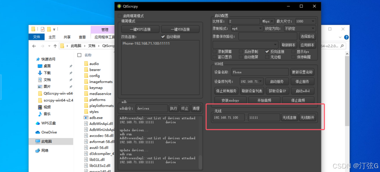380x172 pixels.
Task: Click the 选择路径 button
Action: coord(307,37)
